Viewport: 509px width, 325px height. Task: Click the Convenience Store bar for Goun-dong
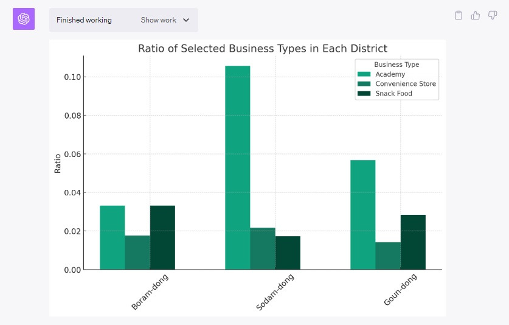point(387,256)
